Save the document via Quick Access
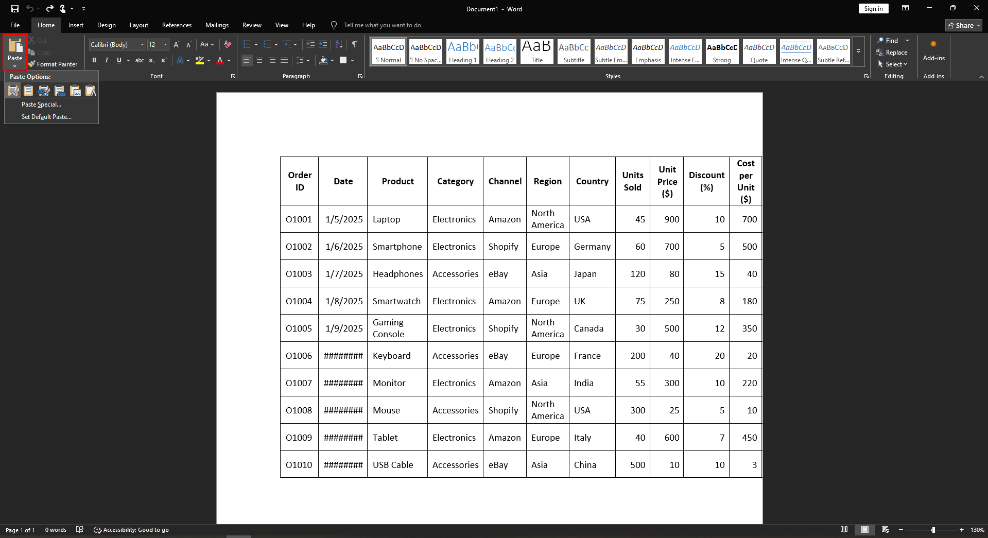 [15, 9]
